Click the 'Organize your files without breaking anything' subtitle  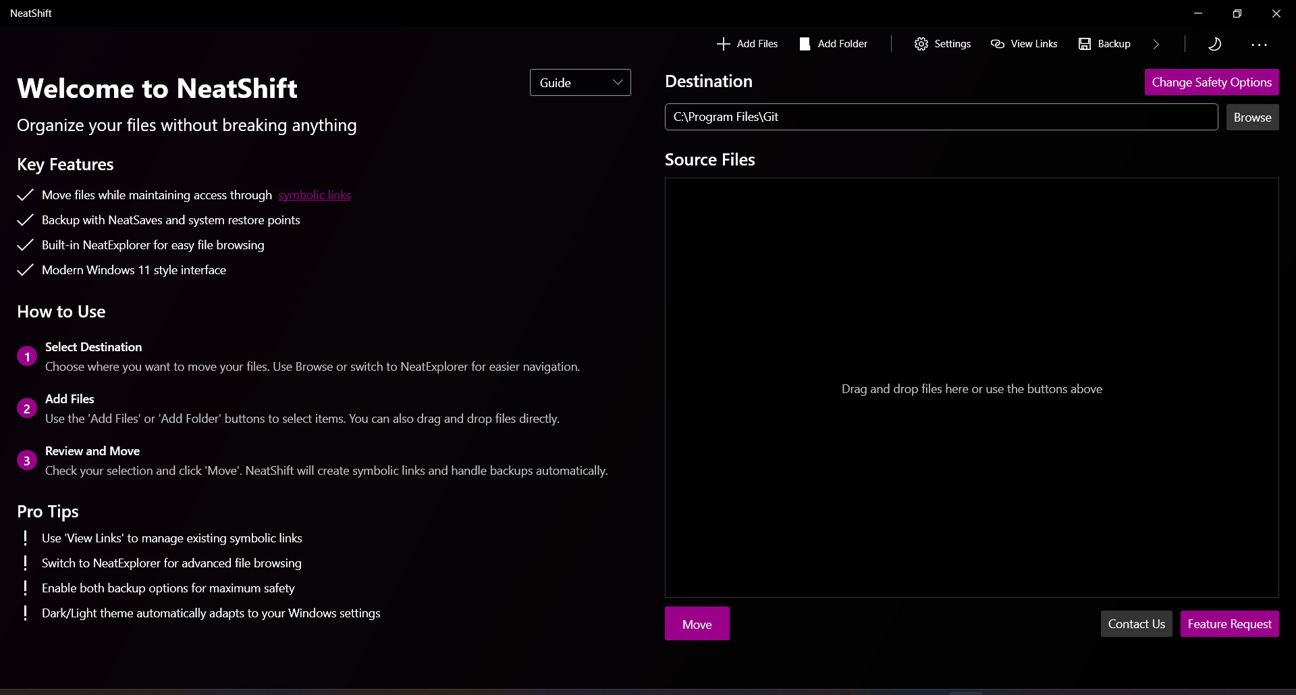point(187,126)
